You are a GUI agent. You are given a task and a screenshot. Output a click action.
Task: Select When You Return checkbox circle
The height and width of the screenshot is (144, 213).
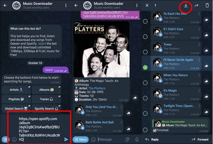tap(145, 83)
